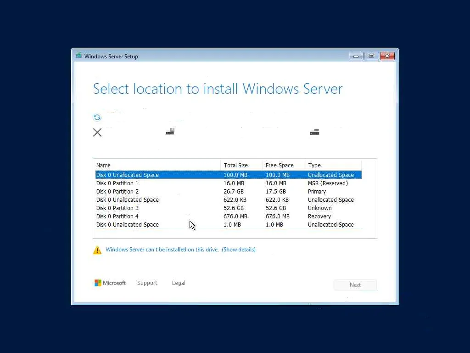Click the Refresh icon above the disk list

tap(97, 117)
